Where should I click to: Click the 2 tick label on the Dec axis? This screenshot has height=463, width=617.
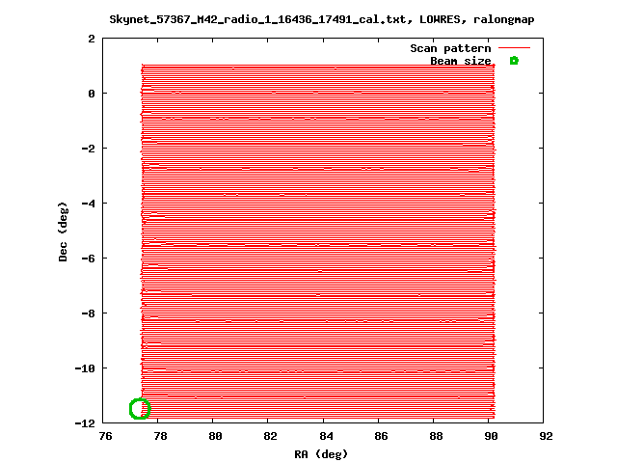coord(92,39)
